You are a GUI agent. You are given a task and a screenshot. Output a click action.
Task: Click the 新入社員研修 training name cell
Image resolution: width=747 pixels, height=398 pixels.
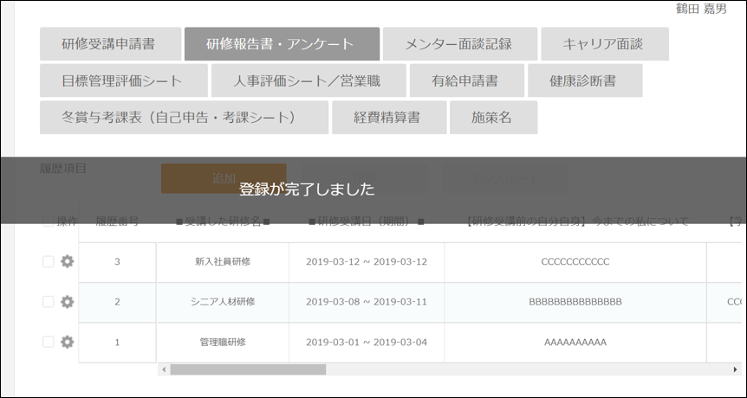(222, 262)
